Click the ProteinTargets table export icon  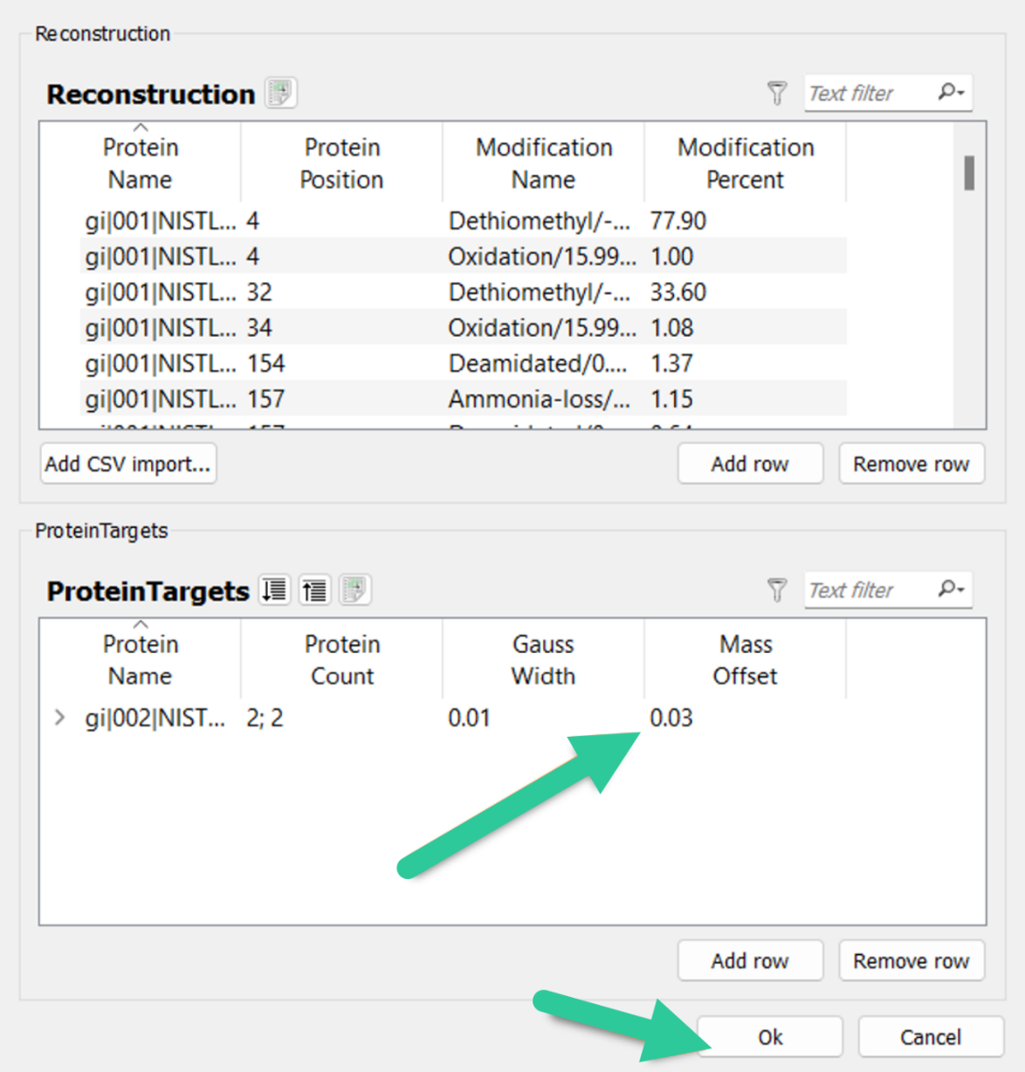coord(354,590)
